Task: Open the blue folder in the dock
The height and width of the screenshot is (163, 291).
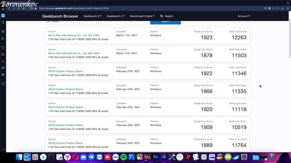Action: tap(256, 157)
